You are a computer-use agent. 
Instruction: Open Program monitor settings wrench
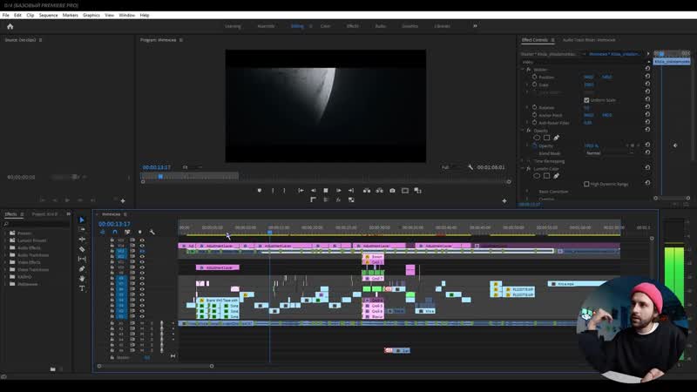tap(470, 167)
